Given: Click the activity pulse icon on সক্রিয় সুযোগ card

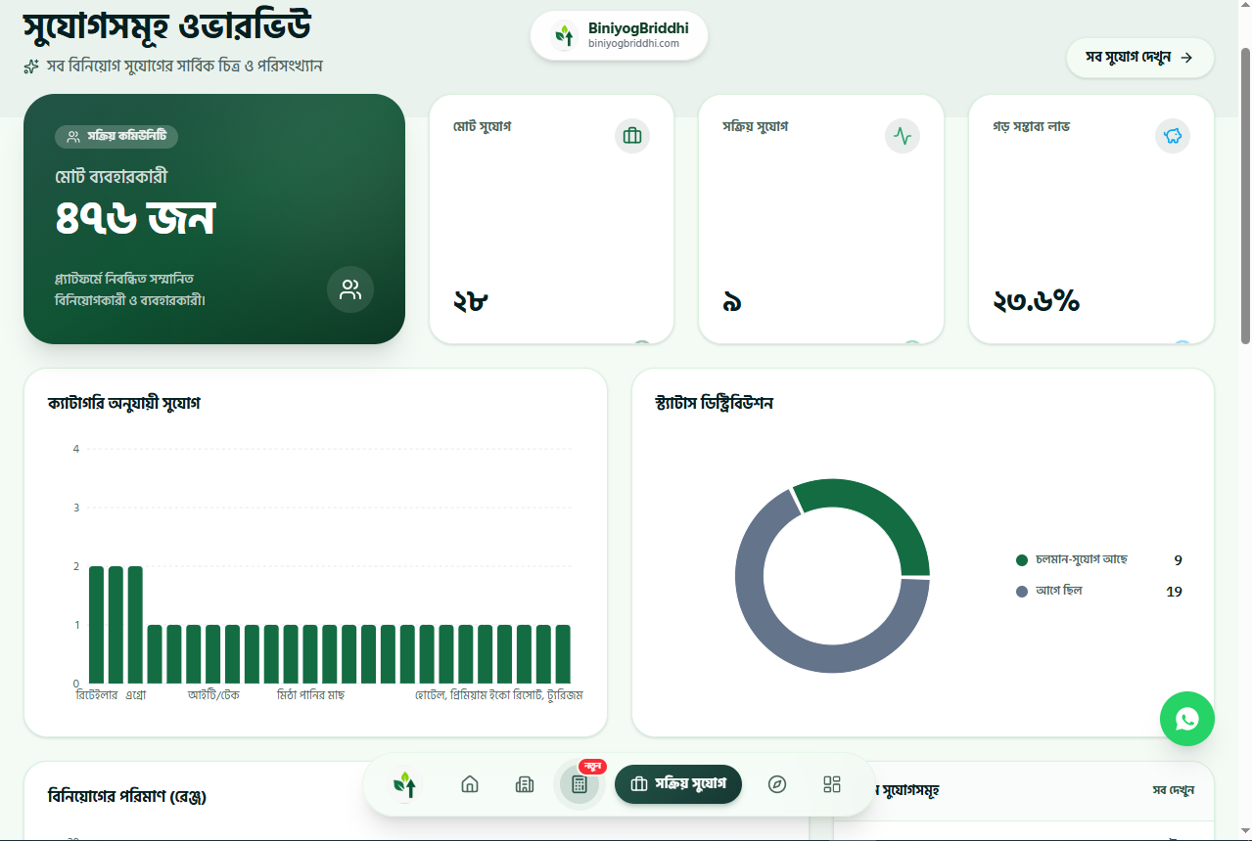Looking at the screenshot, I should tap(903, 136).
